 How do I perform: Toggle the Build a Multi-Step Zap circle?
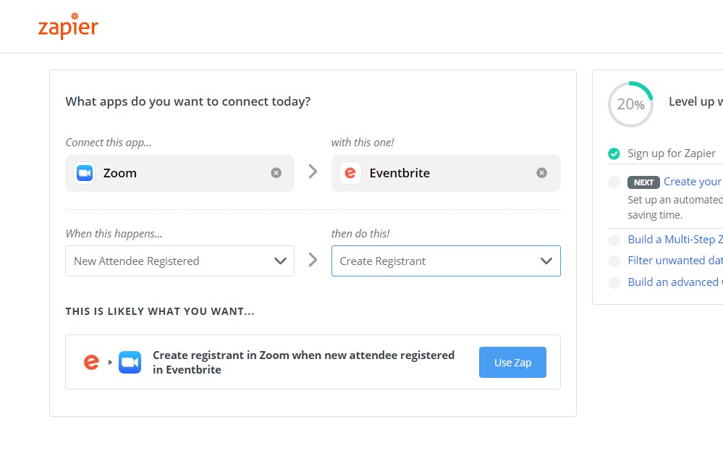tap(614, 240)
